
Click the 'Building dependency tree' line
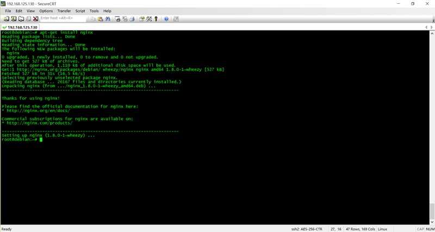[x=32, y=41]
